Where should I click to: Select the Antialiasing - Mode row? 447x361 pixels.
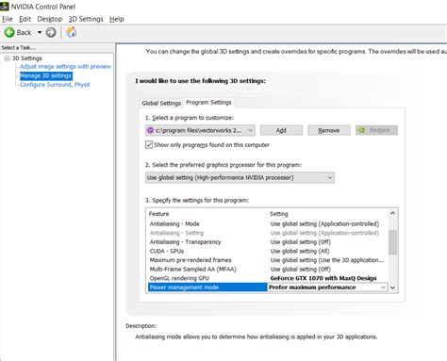pos(267,224)
